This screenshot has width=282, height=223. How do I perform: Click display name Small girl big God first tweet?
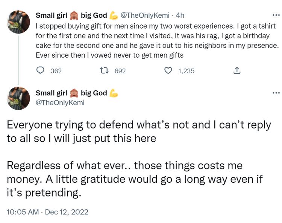[x=77, y=15]
